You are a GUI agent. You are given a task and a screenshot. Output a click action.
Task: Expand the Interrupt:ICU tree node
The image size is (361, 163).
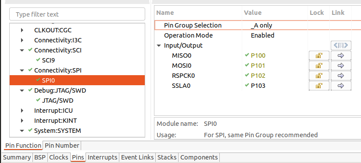tap(22, 111)
